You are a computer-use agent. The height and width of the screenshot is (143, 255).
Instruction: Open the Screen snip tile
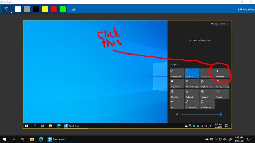(x=207, y=104)
